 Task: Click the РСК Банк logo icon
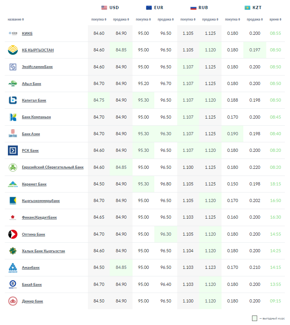[13, 150]
